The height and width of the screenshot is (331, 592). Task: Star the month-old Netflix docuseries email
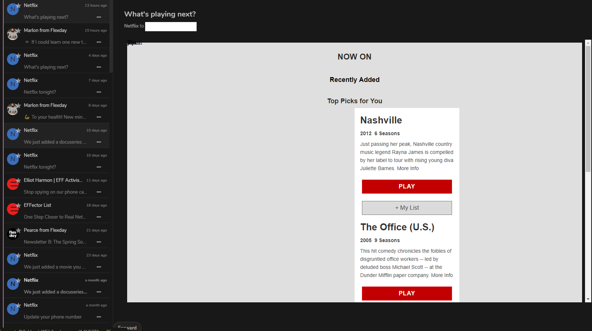click(x=18, y=280)
